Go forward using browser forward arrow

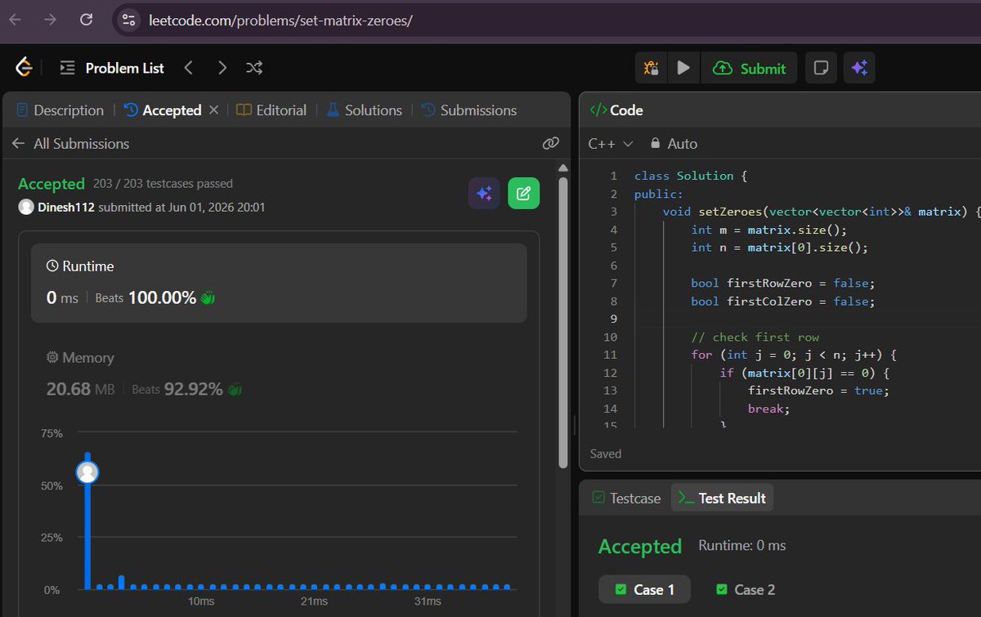pyautogui.click(x=50, y=20)
